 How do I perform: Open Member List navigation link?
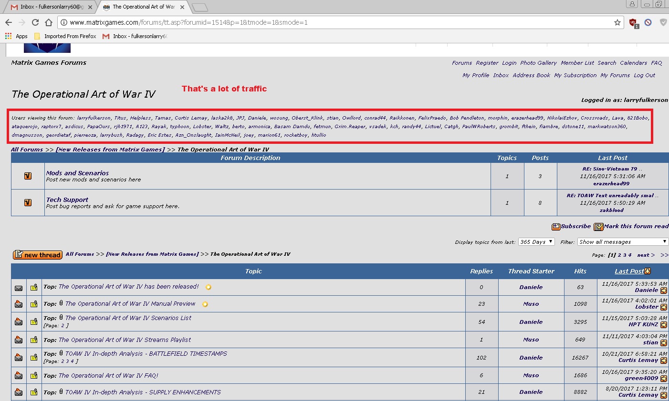pyautogui.click(x=577, y=63)
